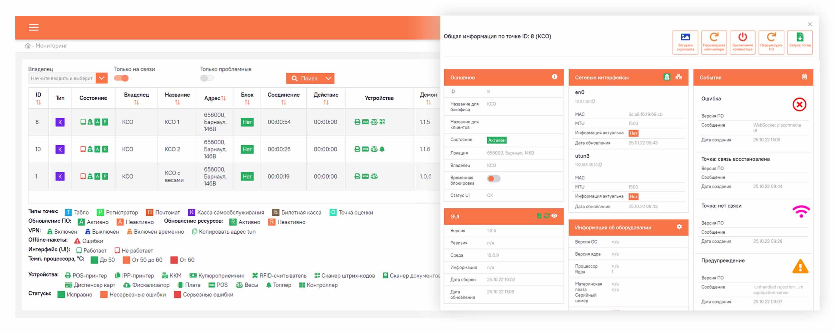This screenshot has height=333, width=835.
Task: Click the owner search input field
Action: (62, 78)
